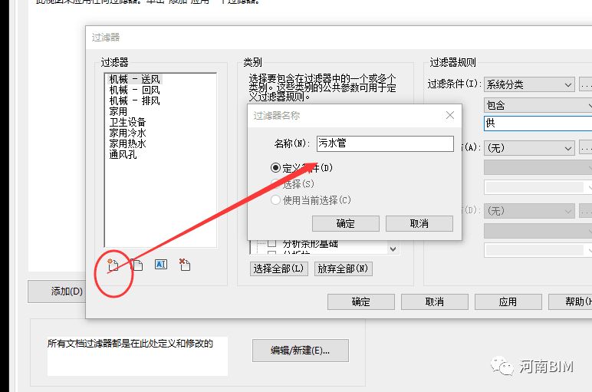Click in the 名称(N) field containing 污水管

385,143
